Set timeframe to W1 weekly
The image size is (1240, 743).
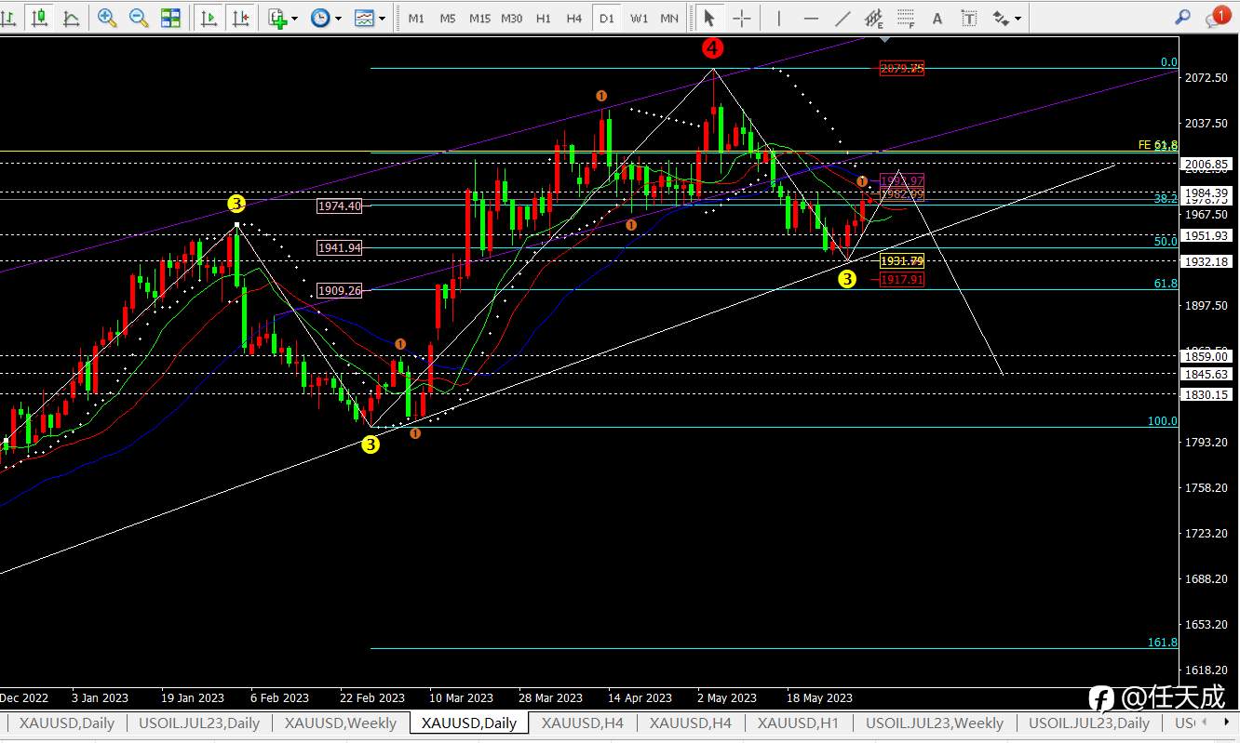pos(639,19)
